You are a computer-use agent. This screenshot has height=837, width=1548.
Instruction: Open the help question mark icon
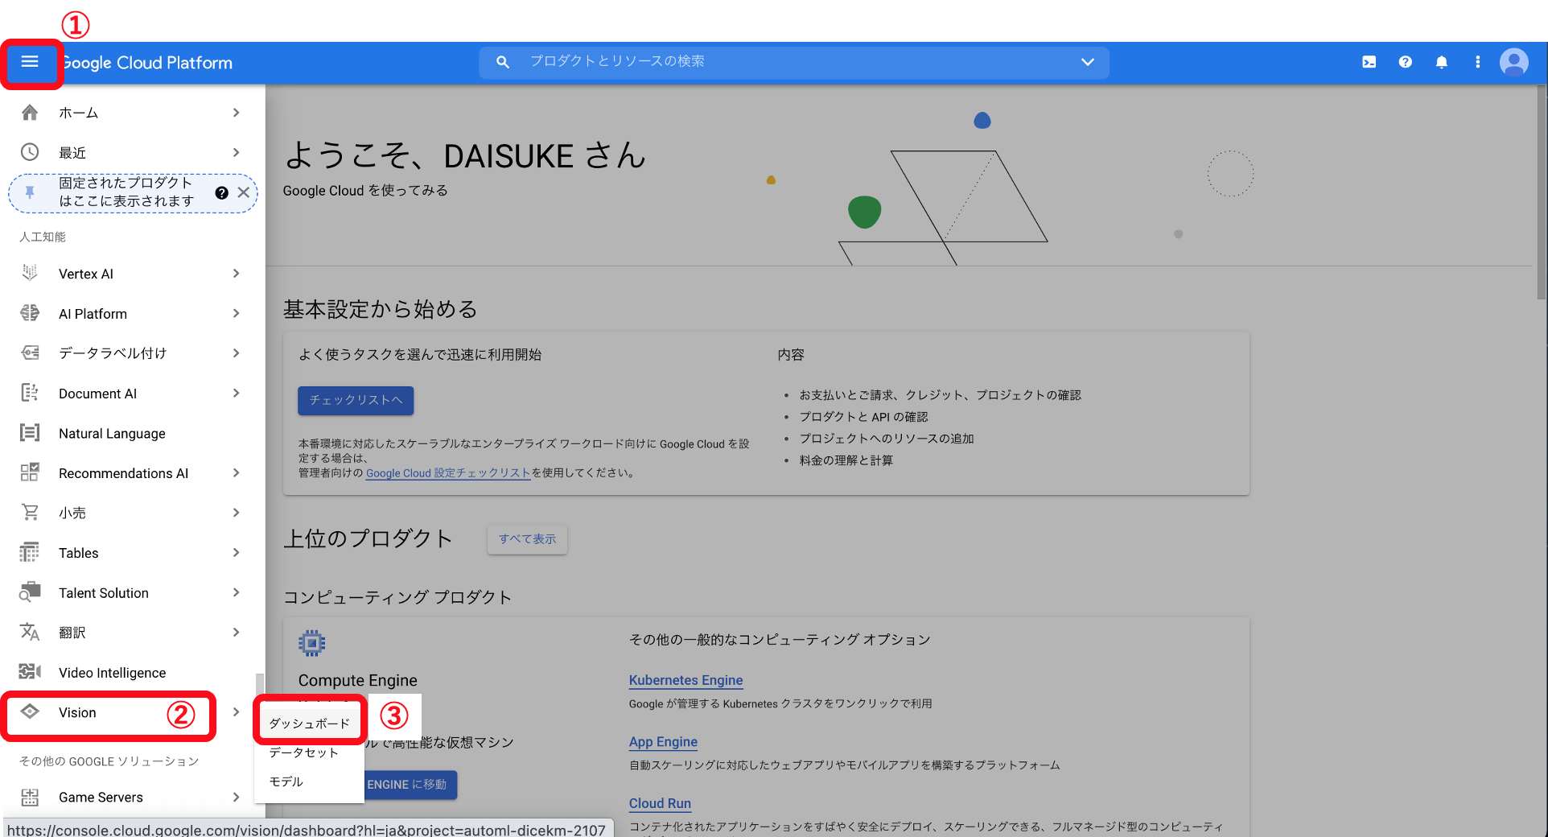pos(1405,62)
